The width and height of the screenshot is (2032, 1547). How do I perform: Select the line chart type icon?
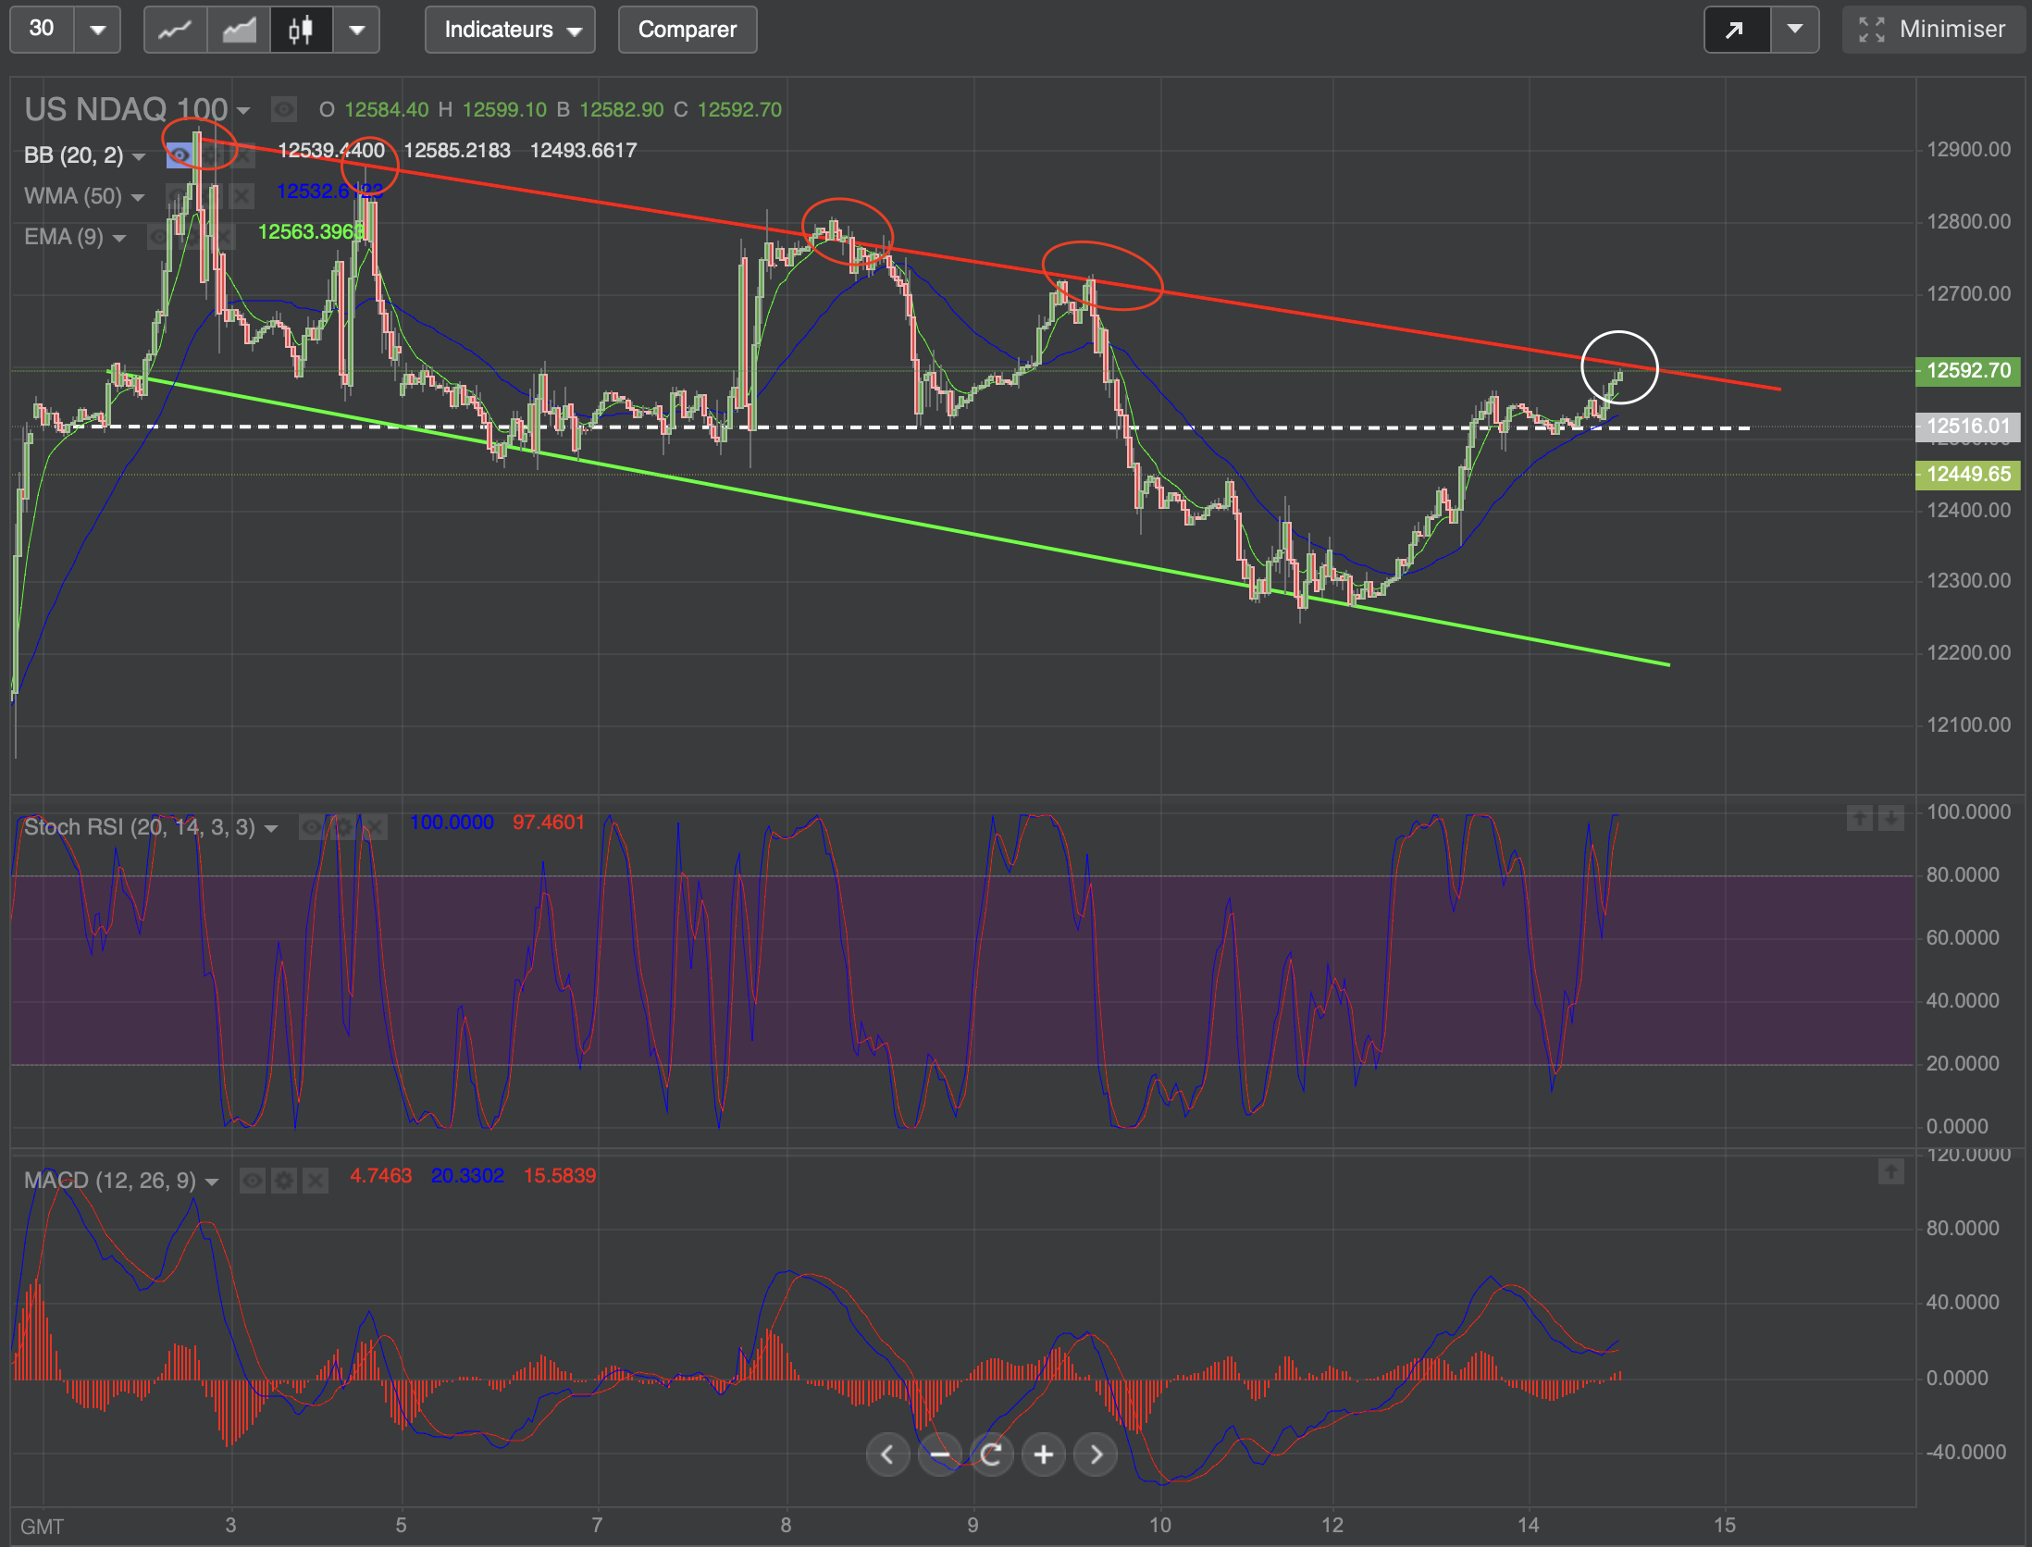pyautogui.click(x=176, y=30)
